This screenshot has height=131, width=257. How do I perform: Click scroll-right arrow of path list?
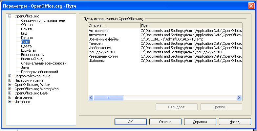coord(239,97)
